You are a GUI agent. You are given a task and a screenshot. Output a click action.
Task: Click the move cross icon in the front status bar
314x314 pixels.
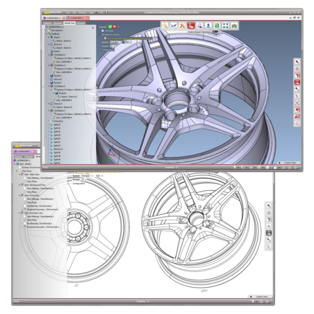tap(295, 168)
